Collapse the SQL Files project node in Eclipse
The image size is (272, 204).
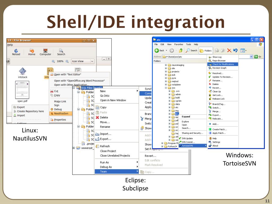[74, 88]
